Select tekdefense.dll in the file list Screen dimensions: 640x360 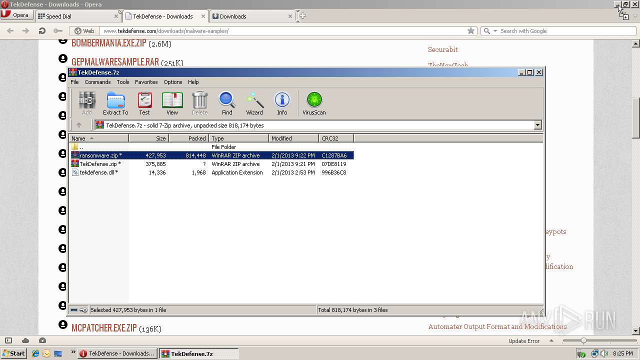click(x=211, y=172)
